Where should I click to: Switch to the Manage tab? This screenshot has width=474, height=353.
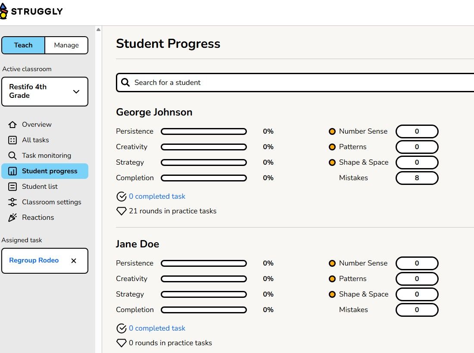pos(66,45)
